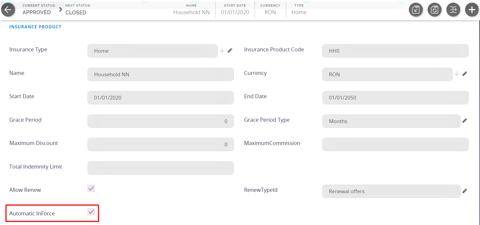Click the RenewTypeId edit pencil
This screenshot has height=225, width=480.
(465, 191)
